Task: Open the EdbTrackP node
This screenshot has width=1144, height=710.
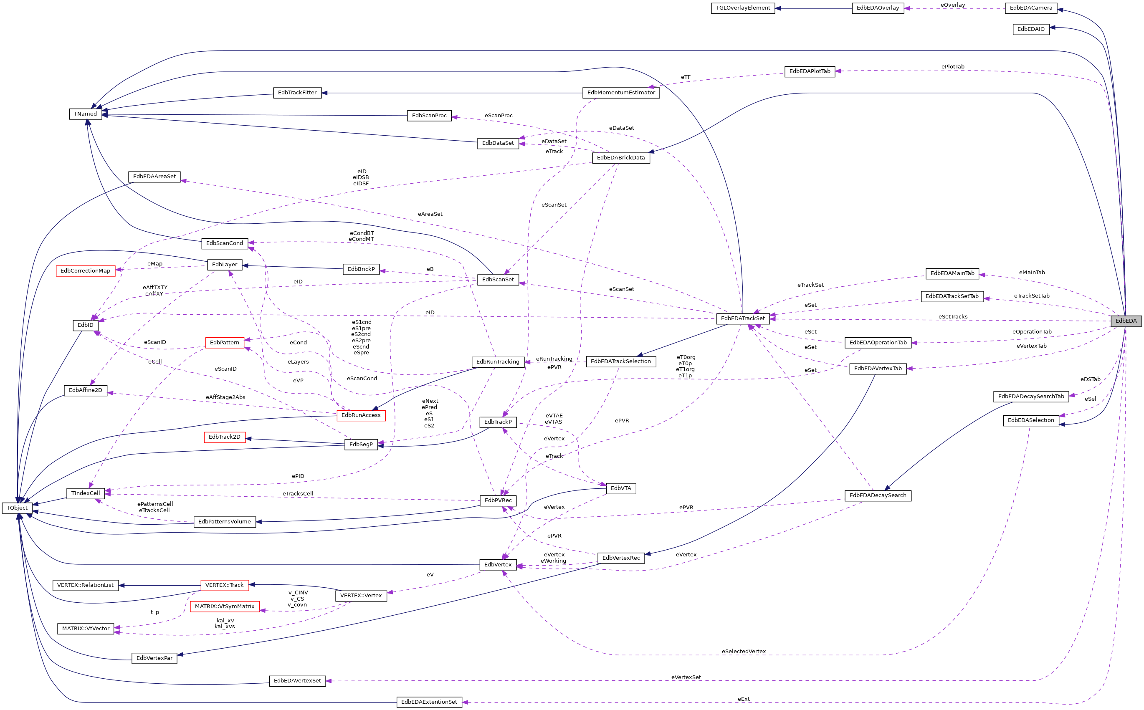Action: click(x=498, y=422)
